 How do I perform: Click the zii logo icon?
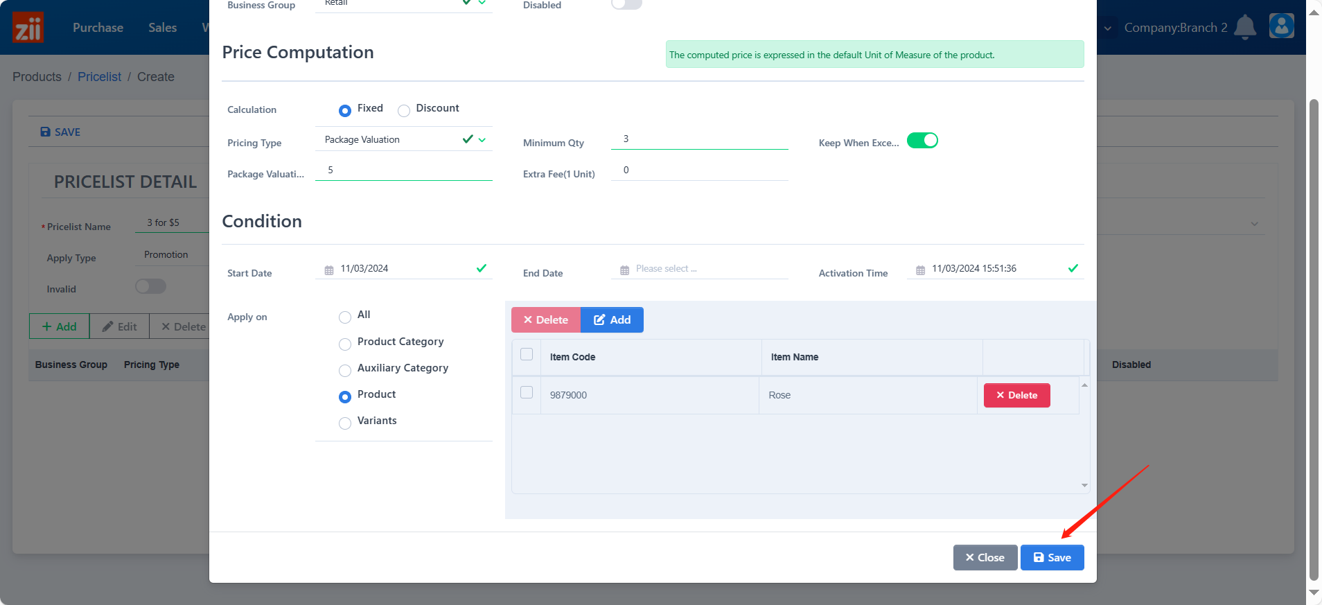(28, 28)
